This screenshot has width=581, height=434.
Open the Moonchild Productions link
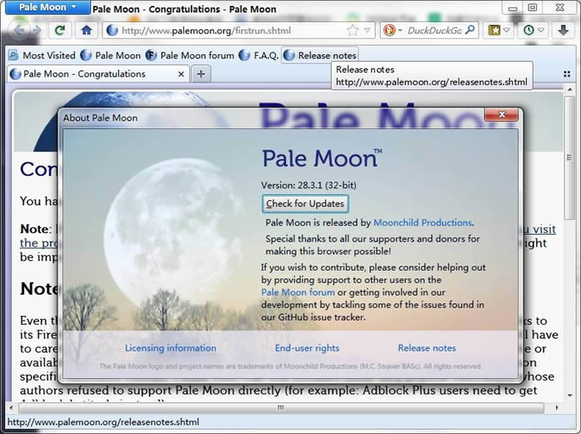(x=423, y=222)
